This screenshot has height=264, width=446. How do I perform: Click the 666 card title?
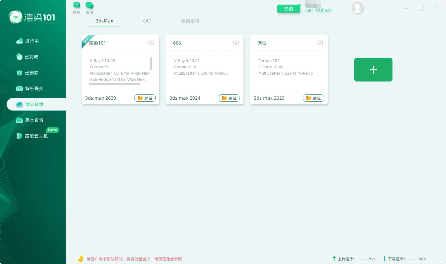[x=177, y=43]
